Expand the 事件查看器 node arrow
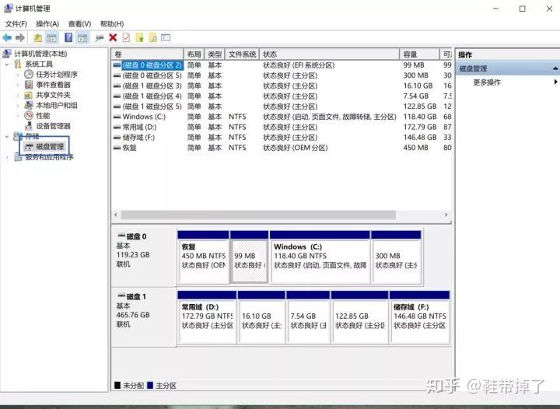This screenshot has height=409, width=560. tap(18, 85)
